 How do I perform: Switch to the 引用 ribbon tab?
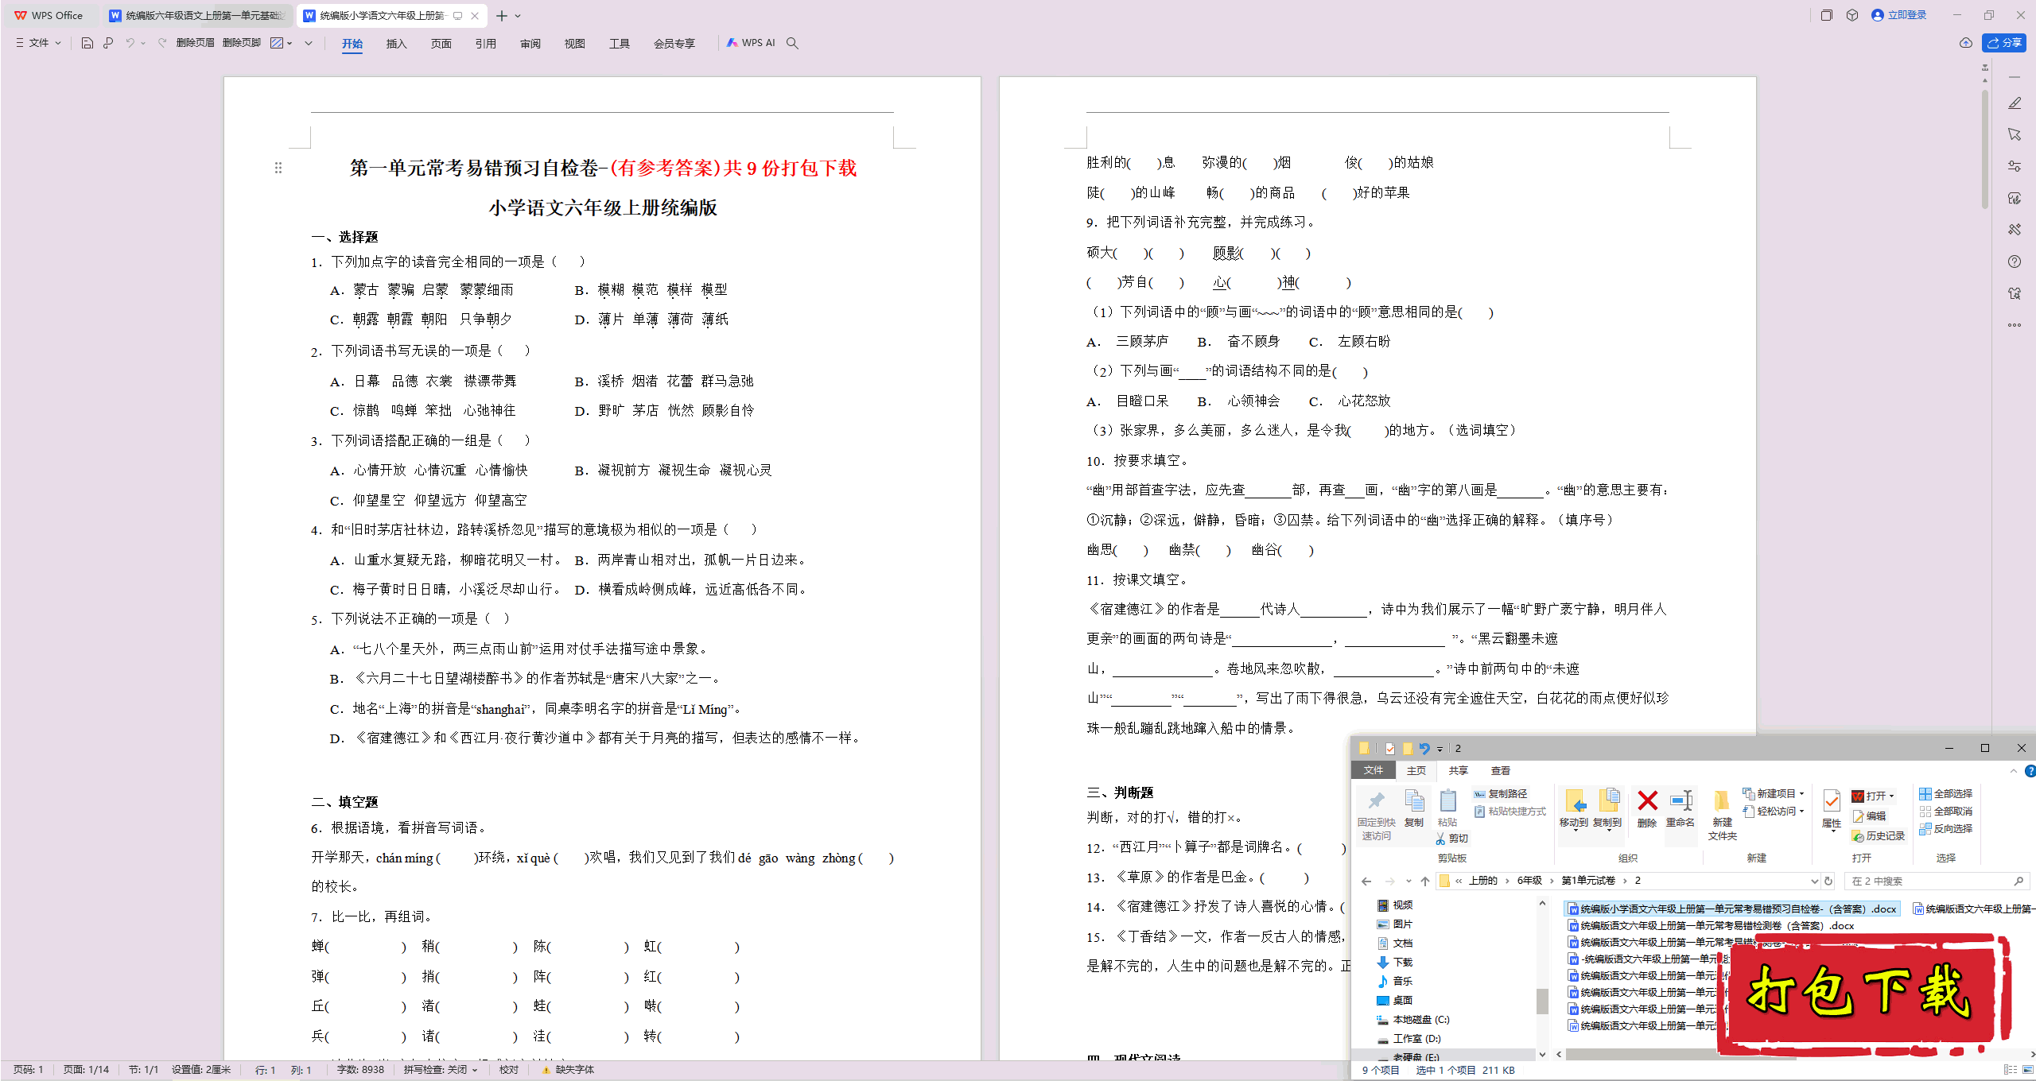point(485,44)
